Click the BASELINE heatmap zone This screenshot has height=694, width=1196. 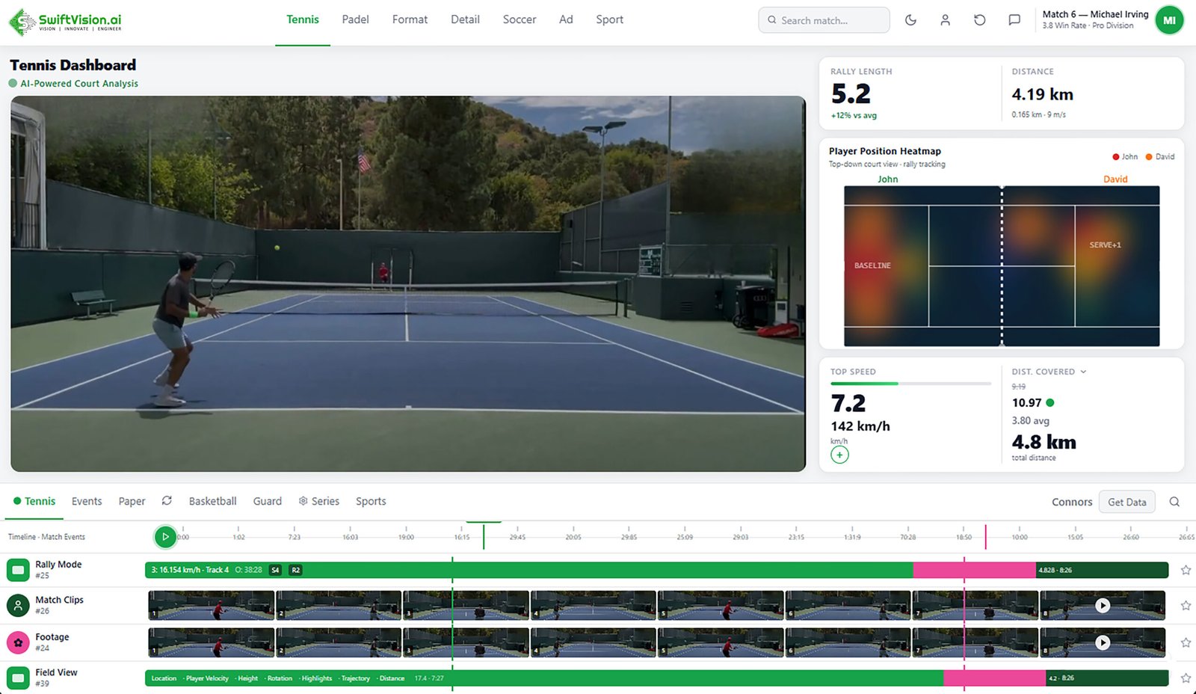(872, 265)
